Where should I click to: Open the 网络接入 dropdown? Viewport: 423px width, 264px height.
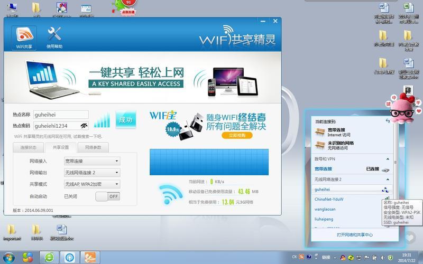pos(92,161)
